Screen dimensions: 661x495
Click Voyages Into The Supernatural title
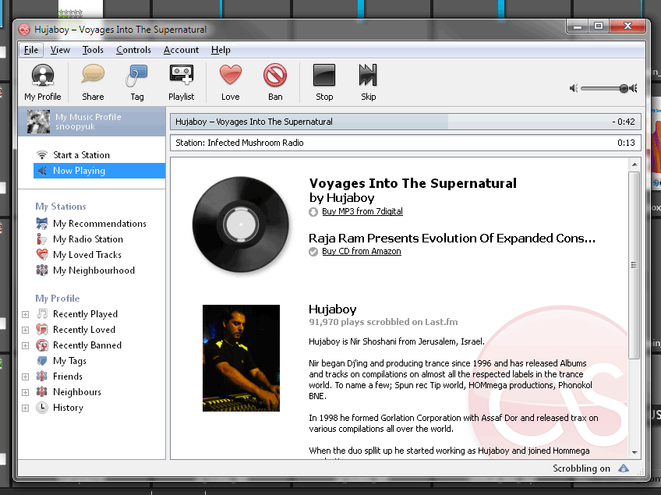(412, 183)
